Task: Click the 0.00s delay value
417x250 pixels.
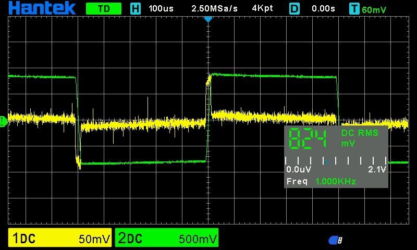Action: click(323, 9)
